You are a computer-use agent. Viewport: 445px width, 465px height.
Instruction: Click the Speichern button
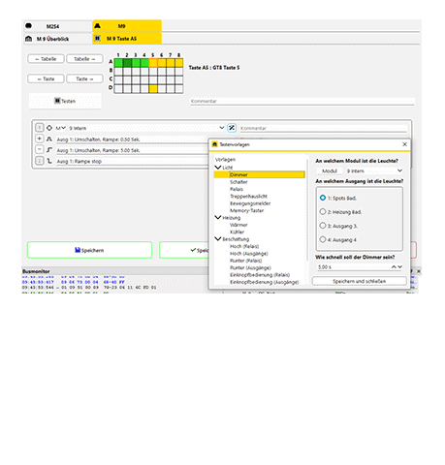[89, 250]
